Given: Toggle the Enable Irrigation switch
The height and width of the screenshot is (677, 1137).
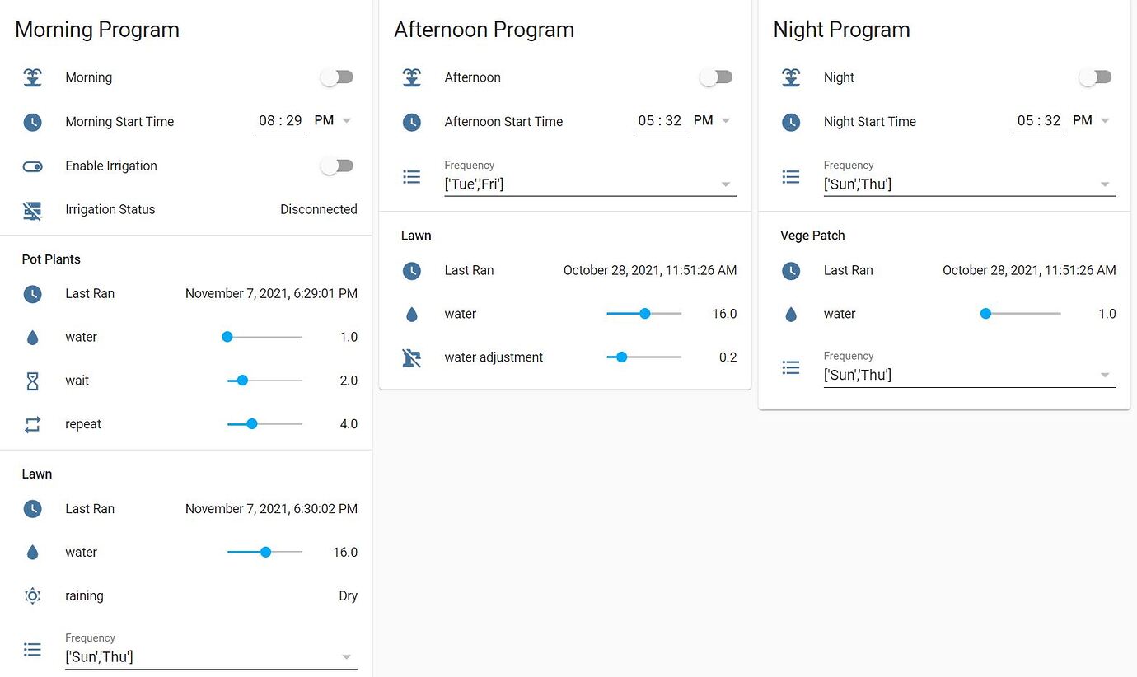Looking at the screenshot, I should tap(336, 166).
